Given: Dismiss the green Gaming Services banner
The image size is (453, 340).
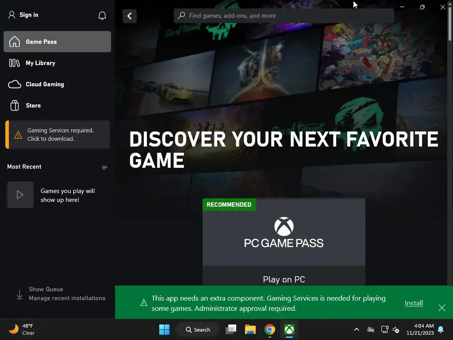Looking at the screenshot, I should 442,308.
